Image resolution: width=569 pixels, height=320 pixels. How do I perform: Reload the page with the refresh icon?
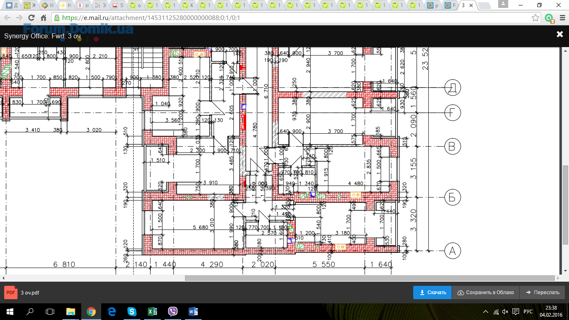(x=31, y=18)
